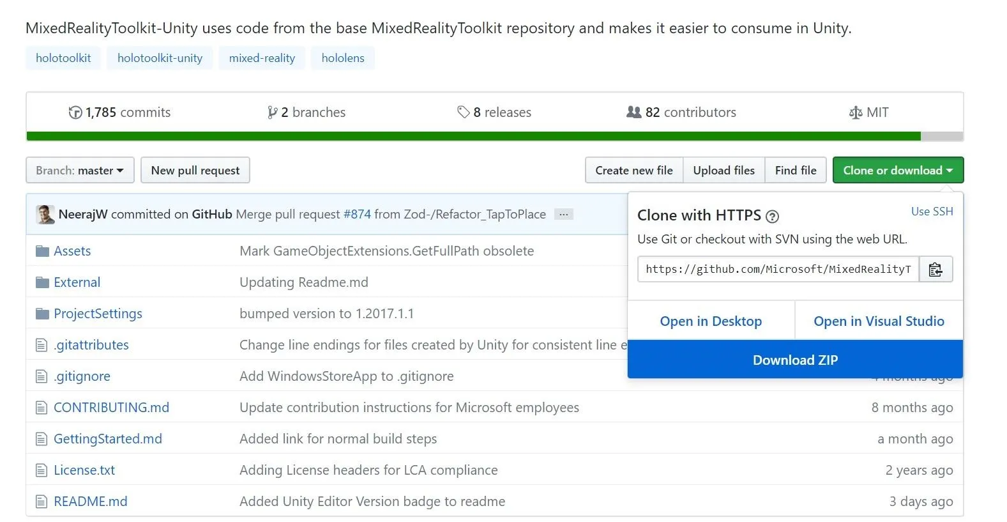1007x522 pixels.
Task: Open the GettingStarted.md file
Action: (108, 439)
